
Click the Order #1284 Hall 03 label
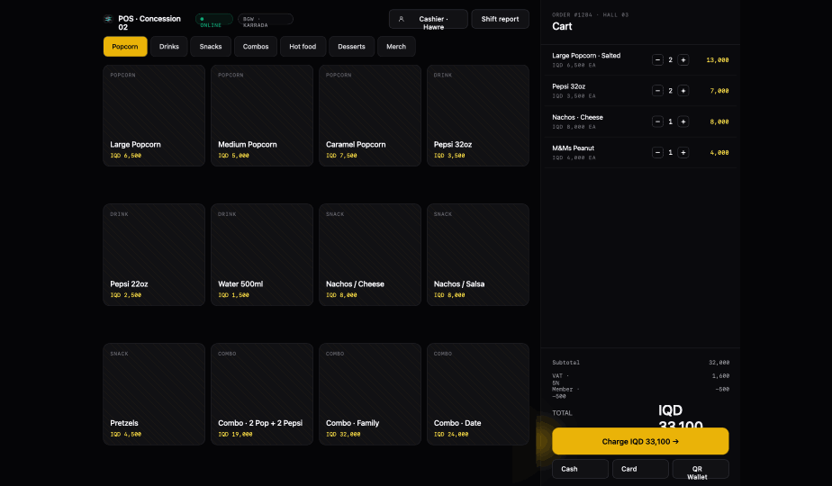pos(590,15)
